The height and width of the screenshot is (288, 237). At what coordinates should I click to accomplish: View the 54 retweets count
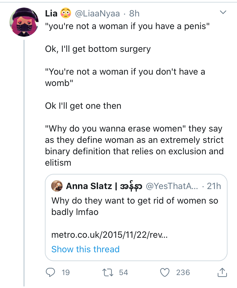[123, 273]
